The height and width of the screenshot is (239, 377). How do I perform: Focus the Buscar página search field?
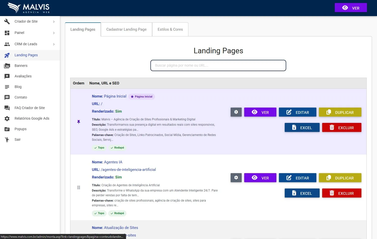(x=218, y=65)
